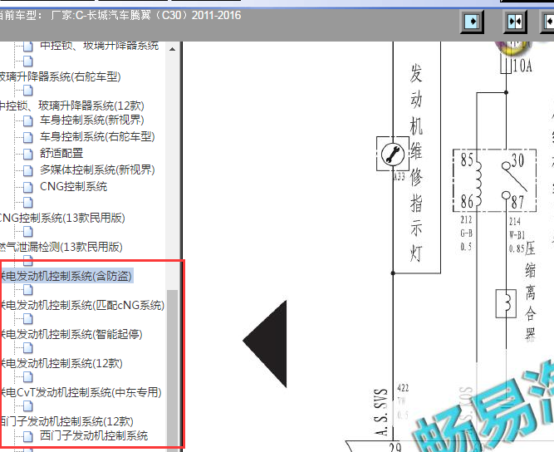Click document icon under 联电发动机控制系统(匹配cNG系统)
This screenshot has height=452, width=554.
(28, 319)
